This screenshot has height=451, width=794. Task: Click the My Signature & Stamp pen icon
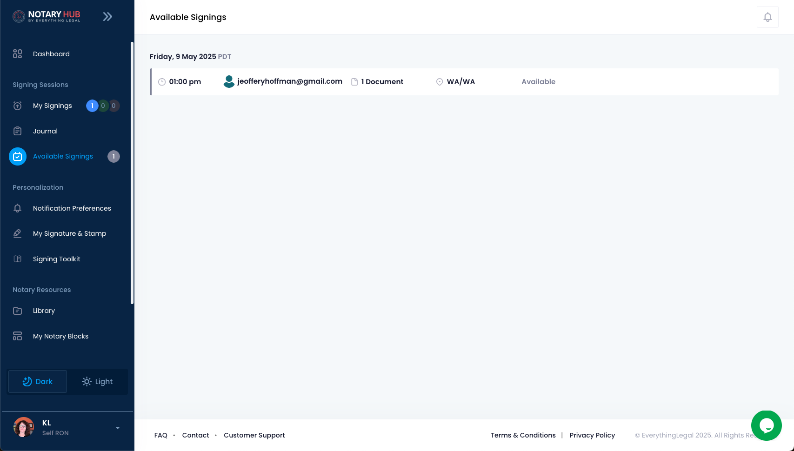pos(17,233)
